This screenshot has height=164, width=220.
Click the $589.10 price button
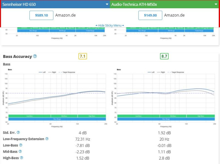tap(42, 15)
